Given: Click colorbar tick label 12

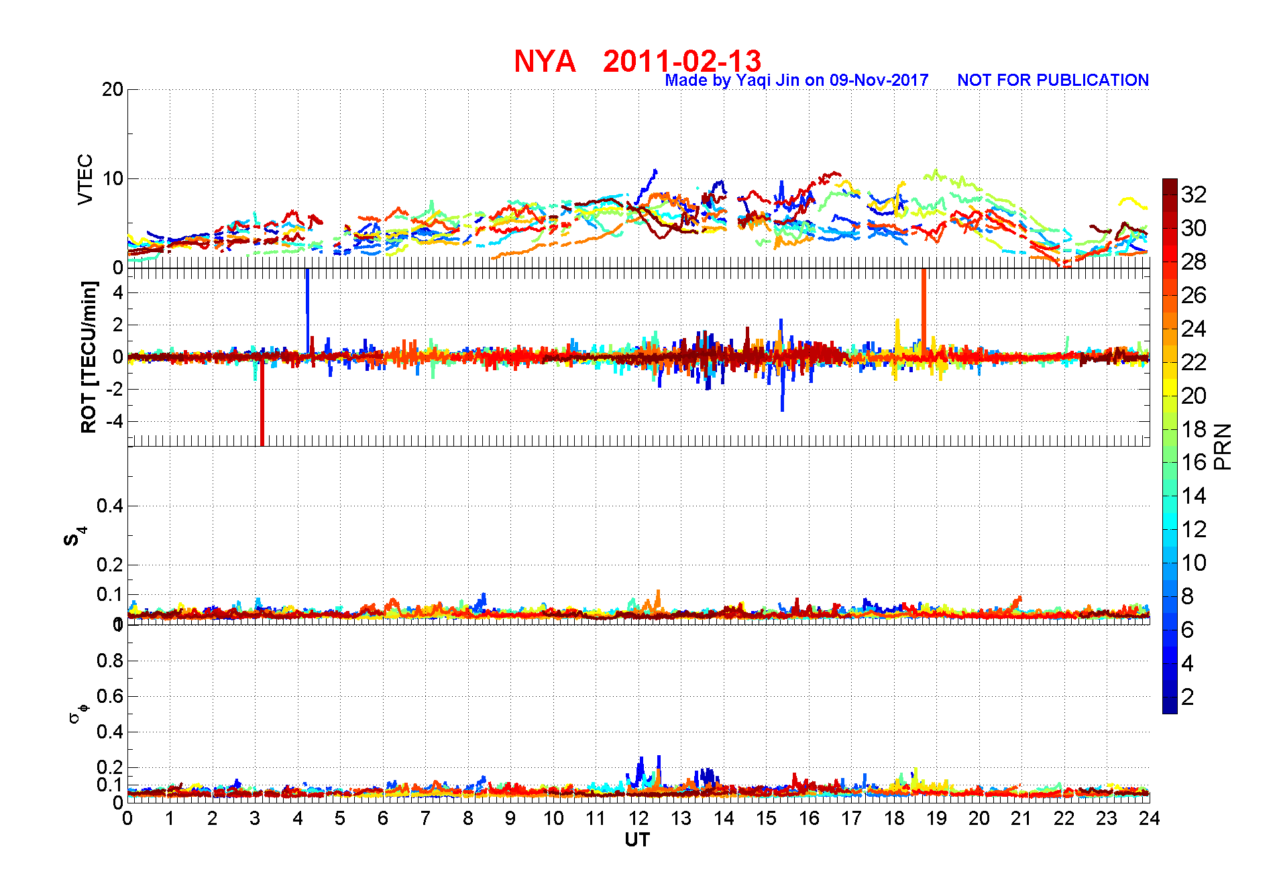Looking at the screenshot, I should pos(1194,529).
